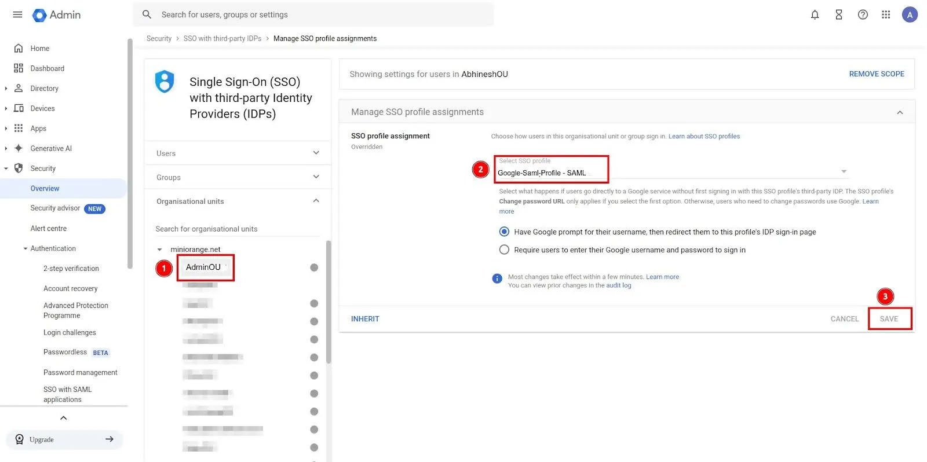Click the Devices icon in sidebar
This screenshot has width=927, height=462.
pyautogui.click(x=19, y=108)
